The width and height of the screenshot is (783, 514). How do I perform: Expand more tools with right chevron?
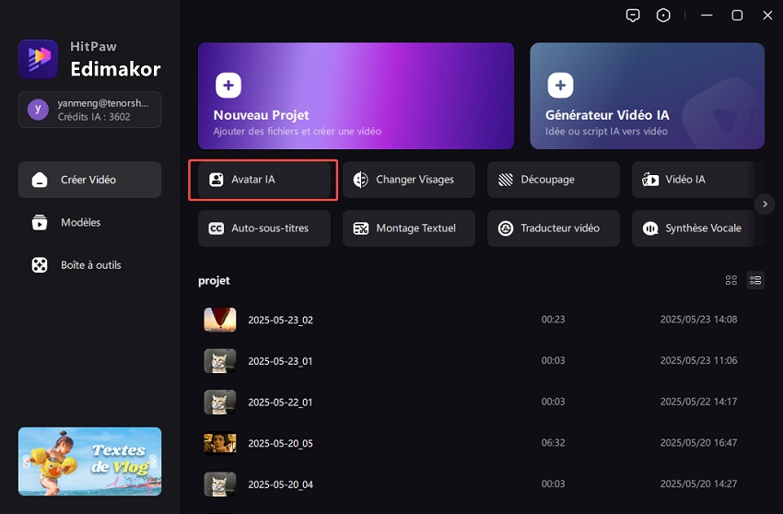pos(765,204)
